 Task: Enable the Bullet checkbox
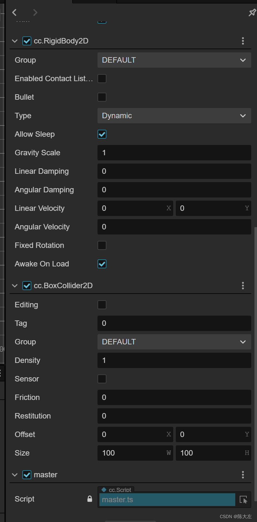(x=102, y=97)
